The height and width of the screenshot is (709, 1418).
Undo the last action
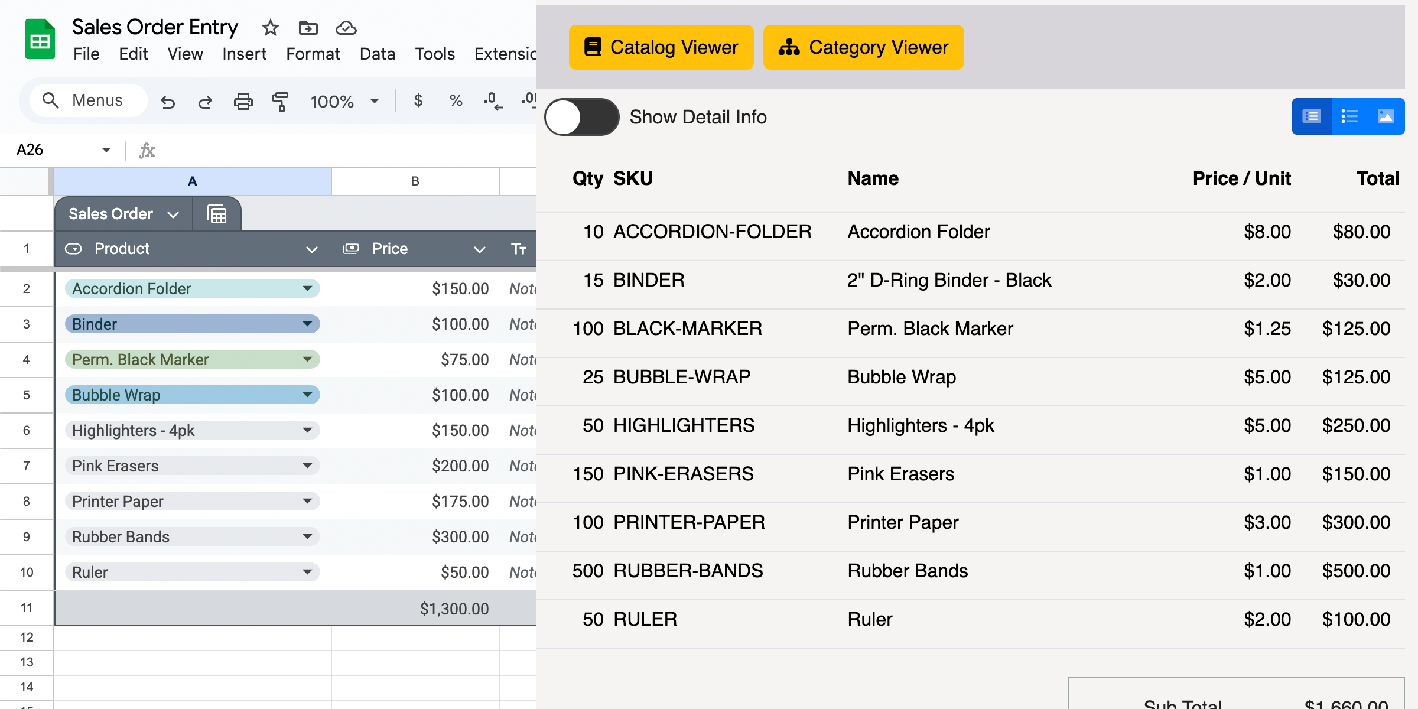tap(168, 101)
